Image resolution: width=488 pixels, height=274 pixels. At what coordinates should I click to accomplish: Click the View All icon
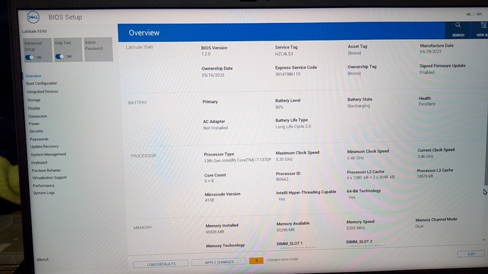pos(483,25)
